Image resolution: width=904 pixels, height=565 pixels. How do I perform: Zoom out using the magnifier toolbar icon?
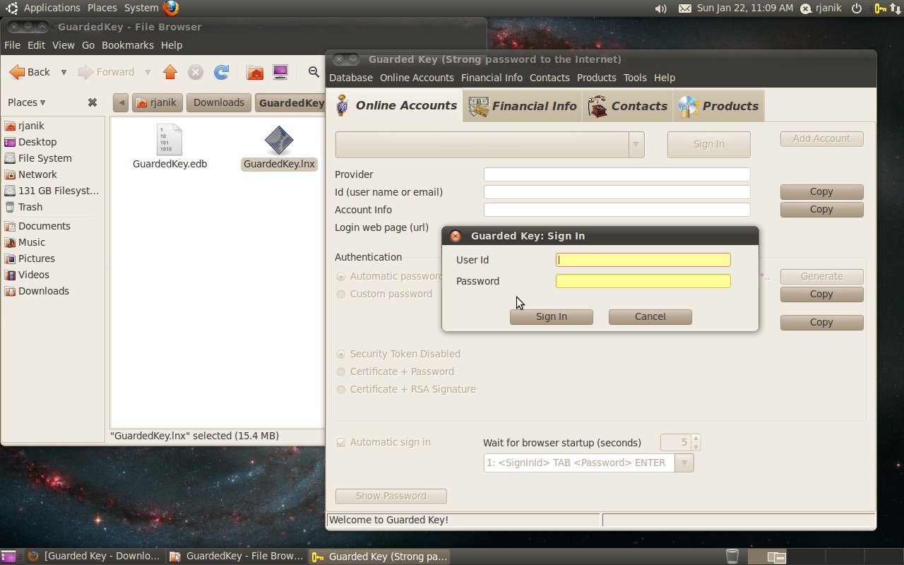tap(314, 72)
